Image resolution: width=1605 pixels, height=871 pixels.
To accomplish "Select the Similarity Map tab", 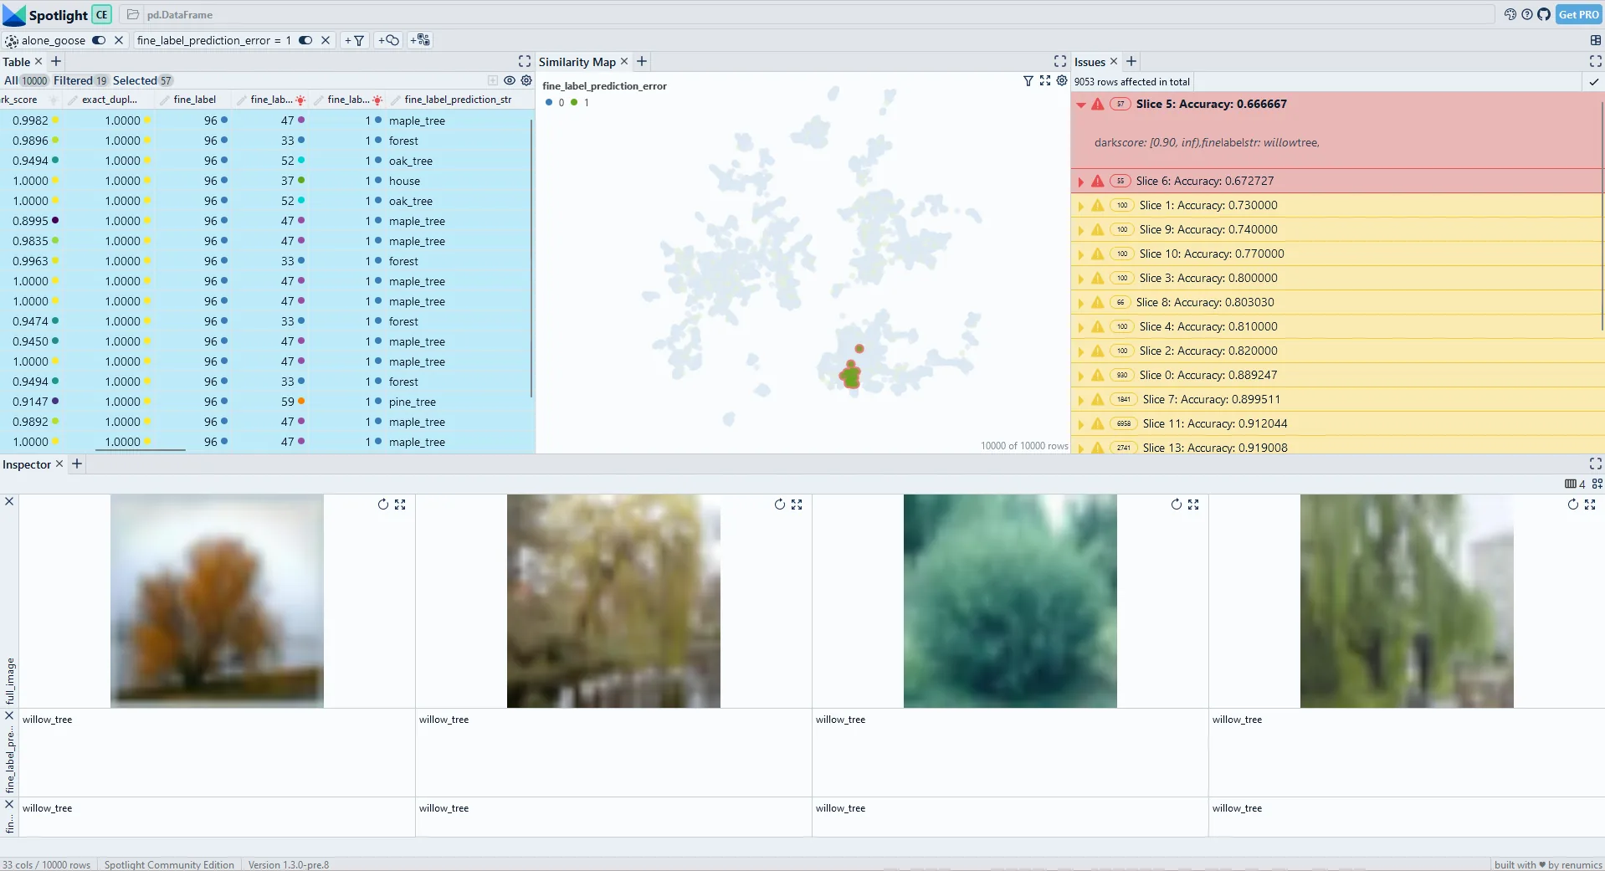I will click(577, 62).
